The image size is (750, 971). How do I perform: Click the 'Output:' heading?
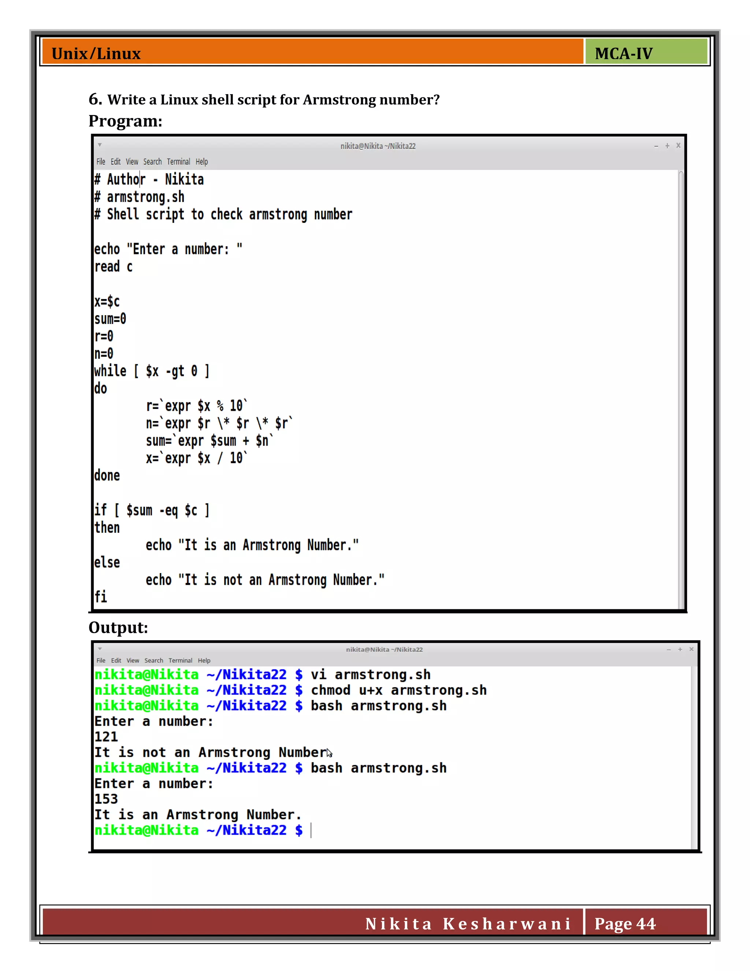point(118,627)
